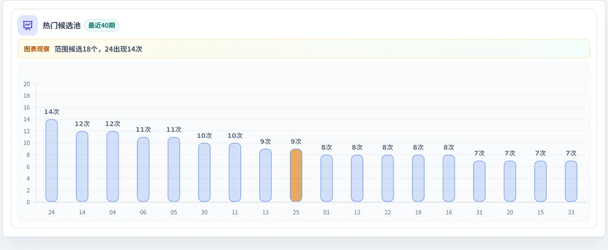The height and width of the screenshot is (250, 608).
Task: Click the 7次 label above bar 33
Action: coord(571,153)
